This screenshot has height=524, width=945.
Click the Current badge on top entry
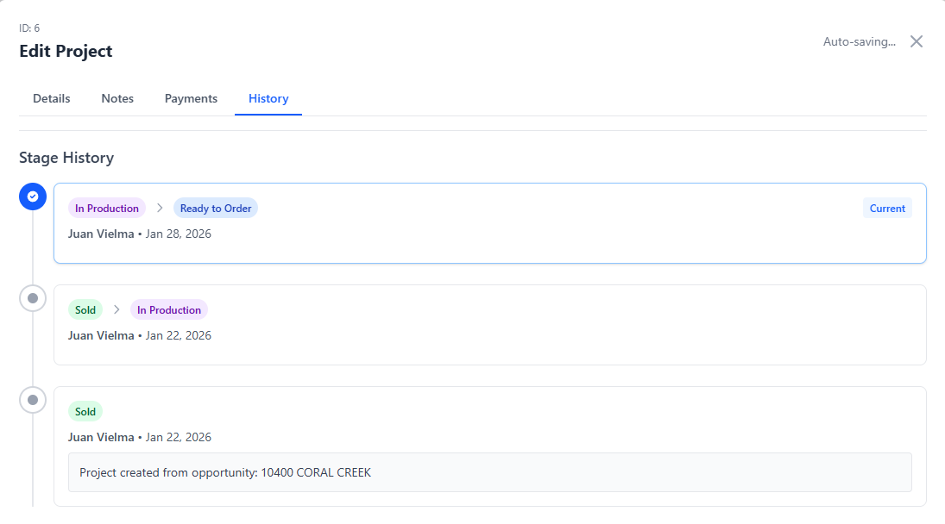(887, 208)
